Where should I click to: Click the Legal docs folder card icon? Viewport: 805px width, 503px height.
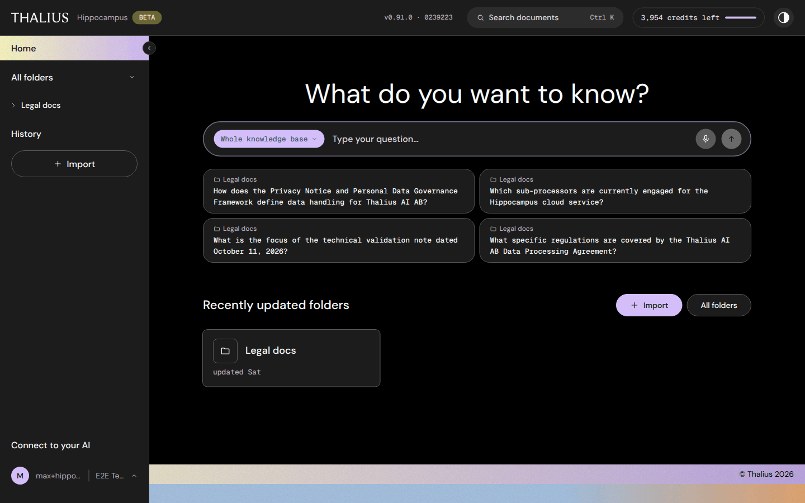(x=225, y=351)
